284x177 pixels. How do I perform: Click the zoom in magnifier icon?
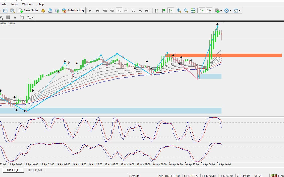click(x=179, y=11)
